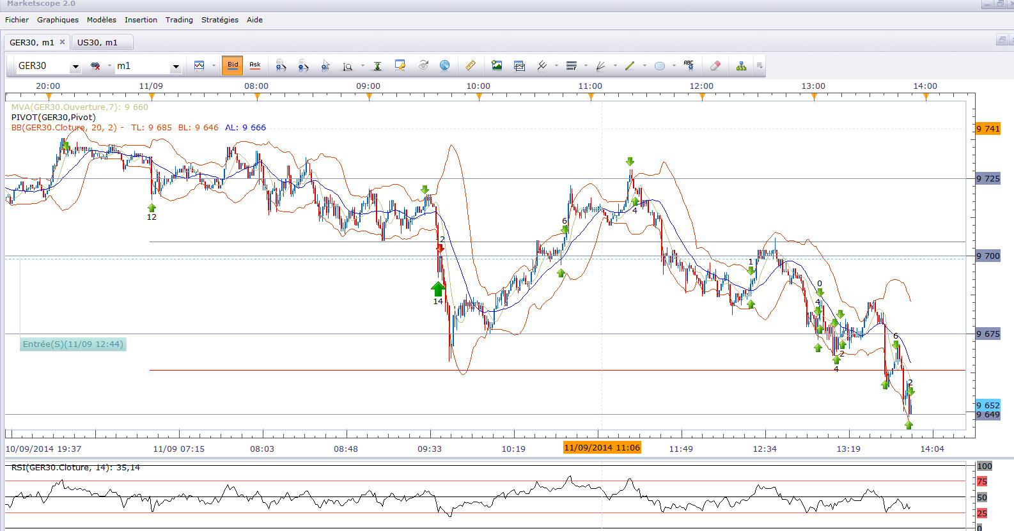Toggle the unlink charts icon
Screen dimensions: 1014x531
tap(96, 66)
